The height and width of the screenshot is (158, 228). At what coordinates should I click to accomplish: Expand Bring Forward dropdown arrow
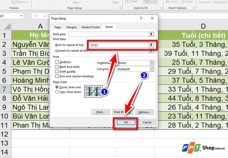click(x=211, y=2)
